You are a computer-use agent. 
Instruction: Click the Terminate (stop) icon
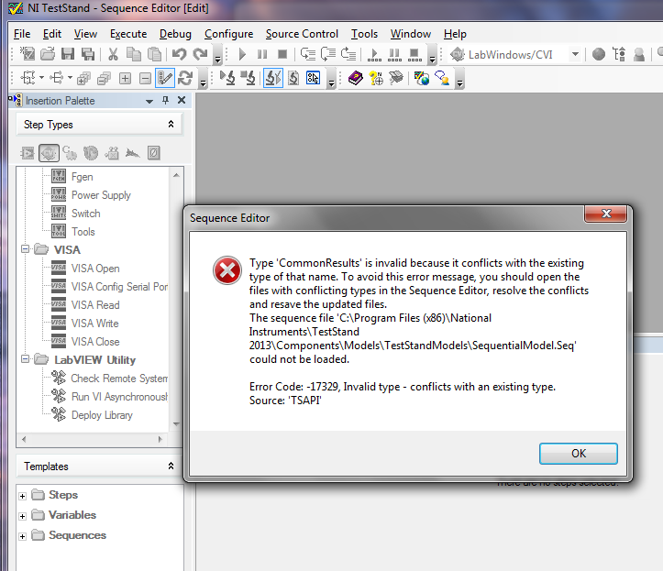pos(282,54)
